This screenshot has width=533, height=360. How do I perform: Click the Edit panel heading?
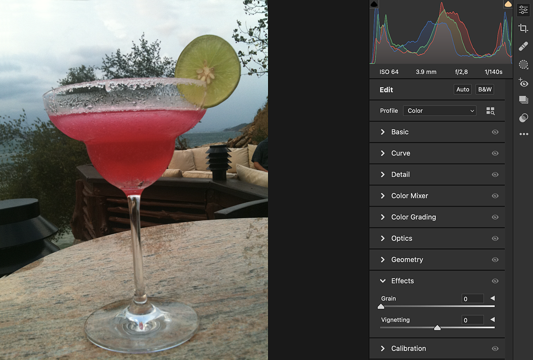tap(386, 90)
